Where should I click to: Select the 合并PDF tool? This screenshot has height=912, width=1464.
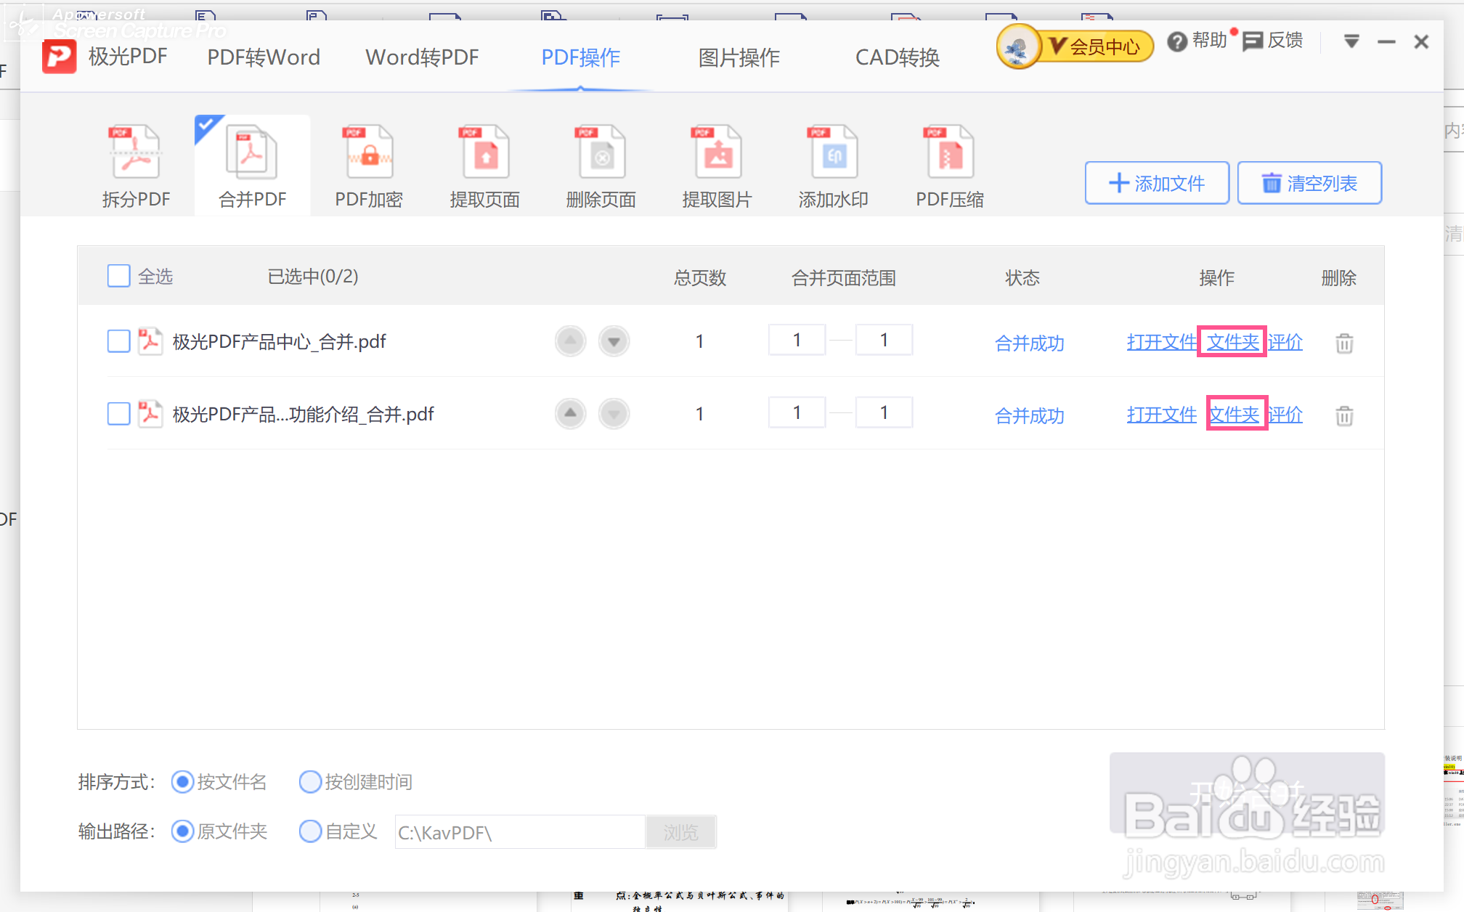coord(252,166)
